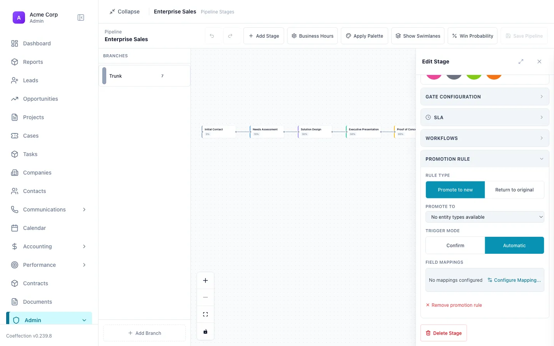The height and width of the screenshot is (346, 554).
Task: Click the redo arrow icon
Action: (x=230, y=36)
